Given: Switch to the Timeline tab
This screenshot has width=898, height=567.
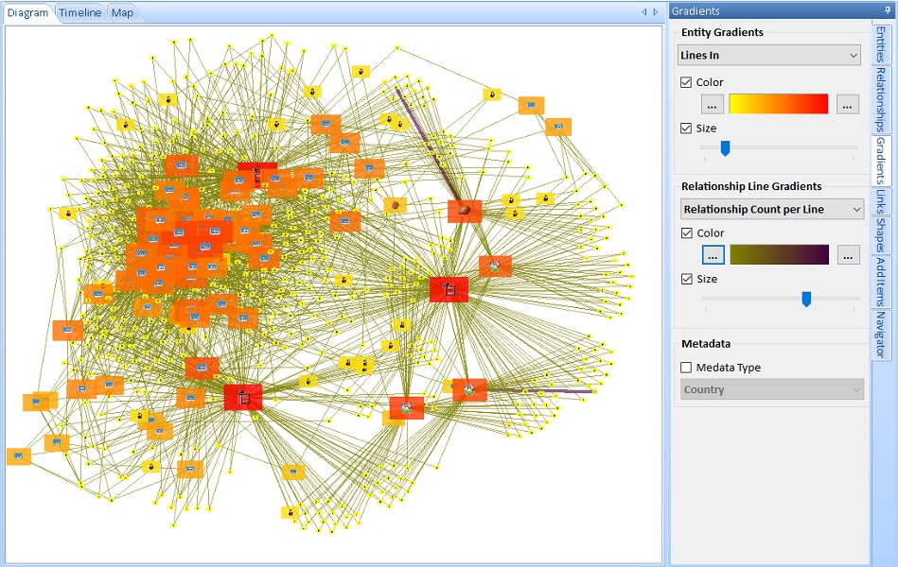Looking at the screenshot, I should [x=80, y=12].
